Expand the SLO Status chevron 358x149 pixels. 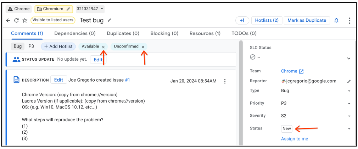pos(349,59)
